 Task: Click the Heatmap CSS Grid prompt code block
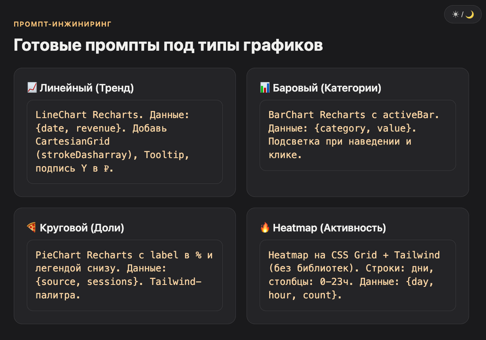point(358,275)
